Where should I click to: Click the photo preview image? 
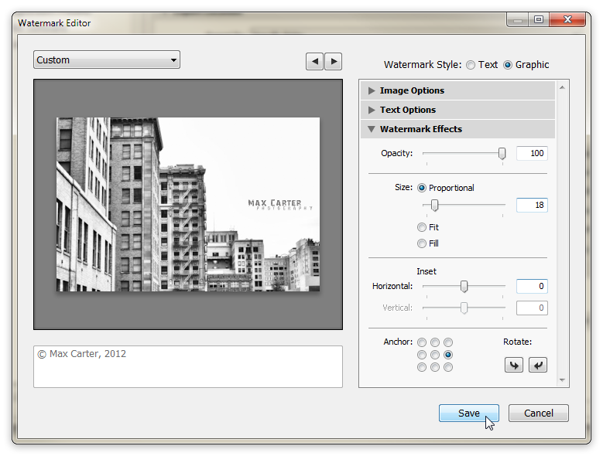pos(188,204)
